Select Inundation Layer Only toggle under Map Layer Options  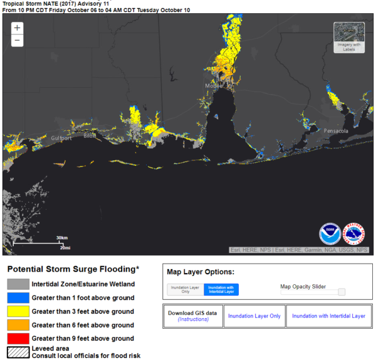point(185,289)
